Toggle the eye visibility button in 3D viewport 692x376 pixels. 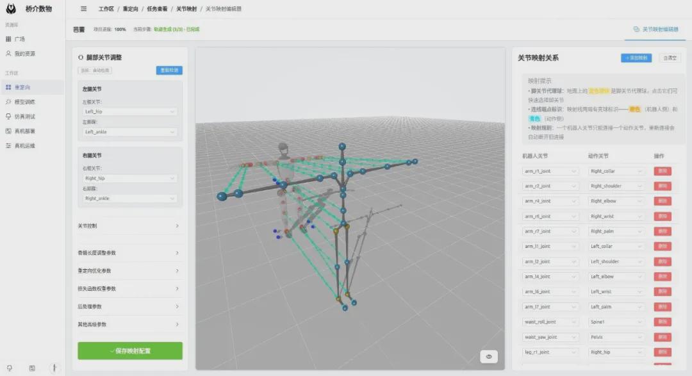pos(489,357)
